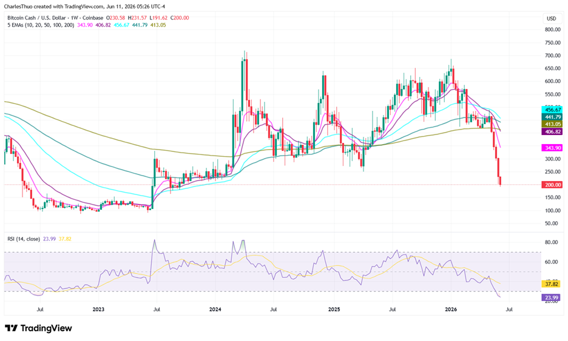Click the purple 406.82 value in EMA legend
The height and width of the screenshot is (341, 568).
pos(103,25)
